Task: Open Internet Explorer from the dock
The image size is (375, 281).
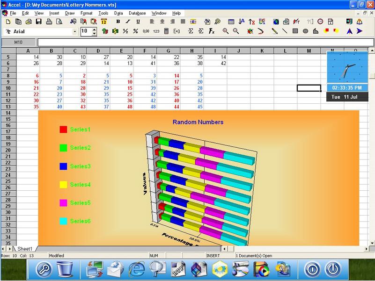Action: point(137,269)
